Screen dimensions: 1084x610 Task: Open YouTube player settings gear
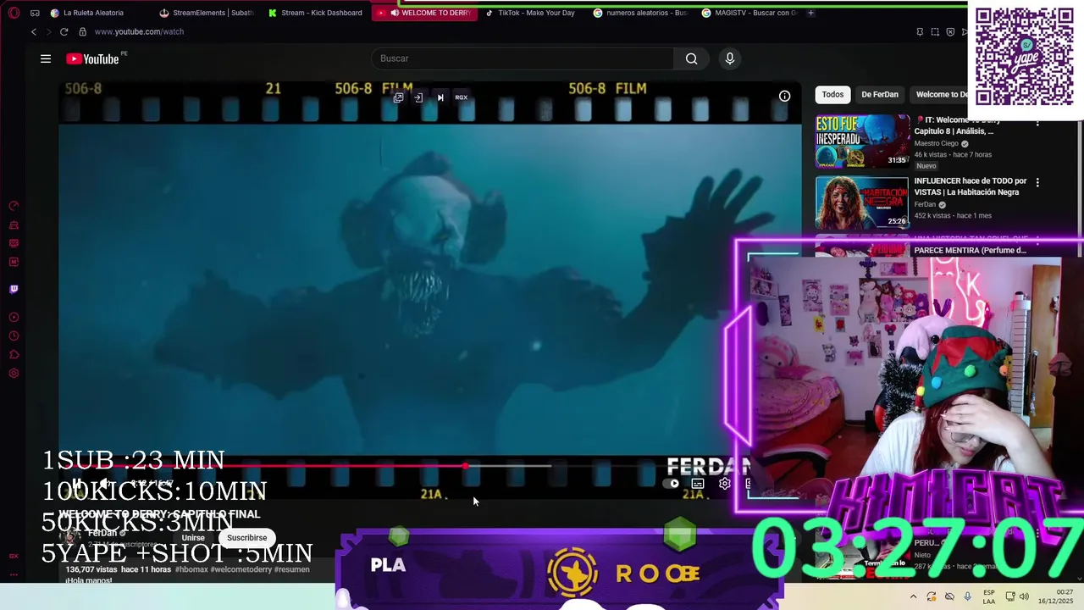pyautogui.click(x=725, y=484)
